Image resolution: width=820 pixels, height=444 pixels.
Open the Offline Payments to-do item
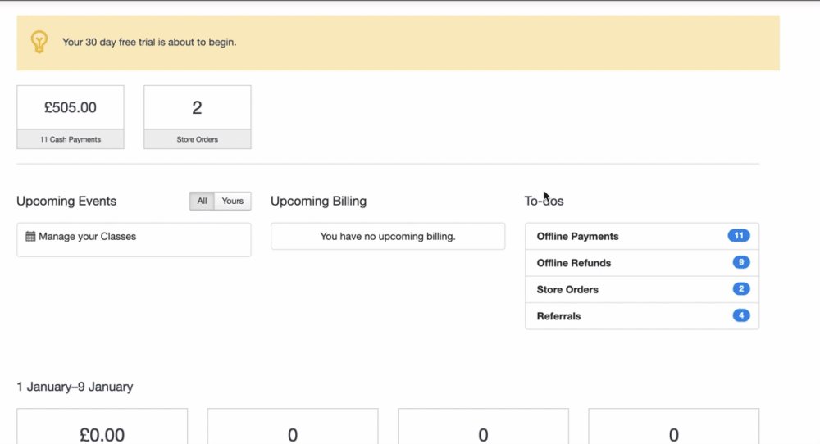click(577, 237)
